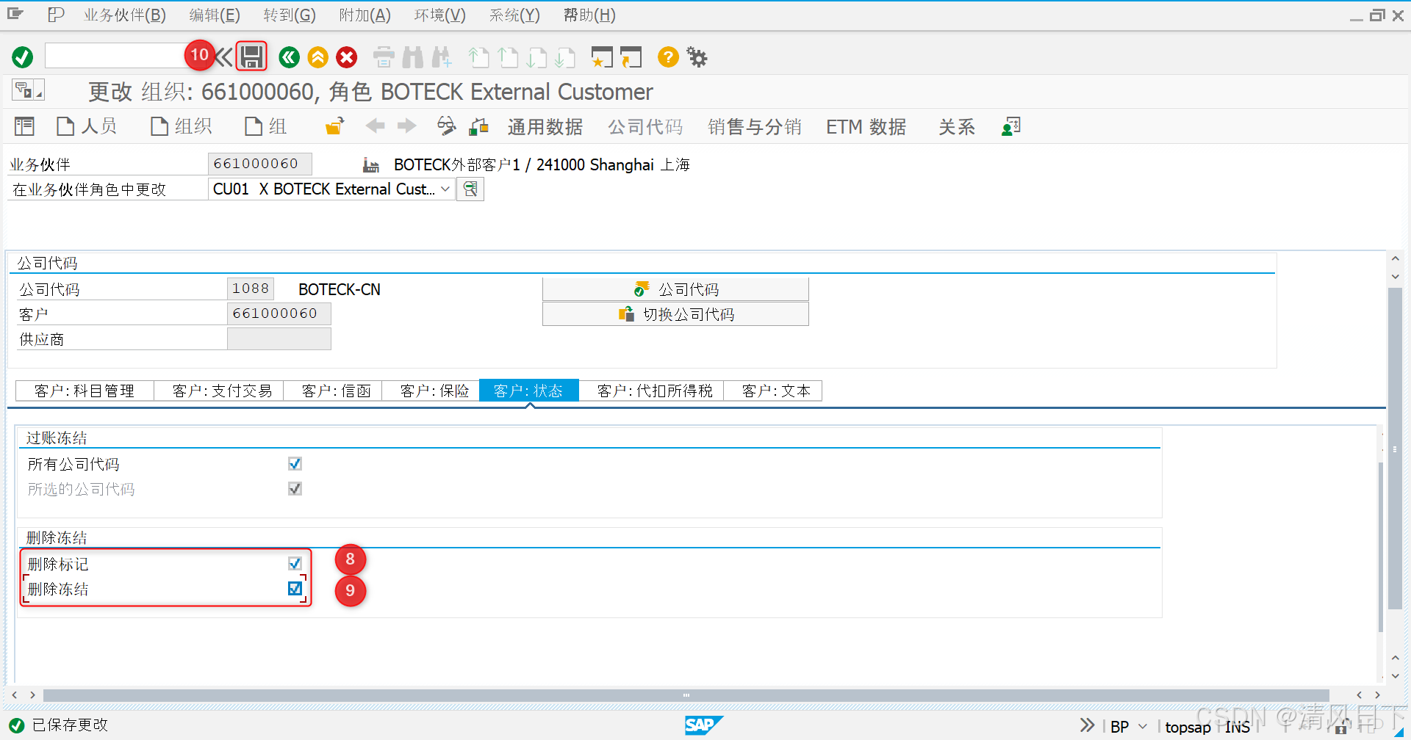
Task: Navigate back using green arrow icon
Action: coord(288,57)
